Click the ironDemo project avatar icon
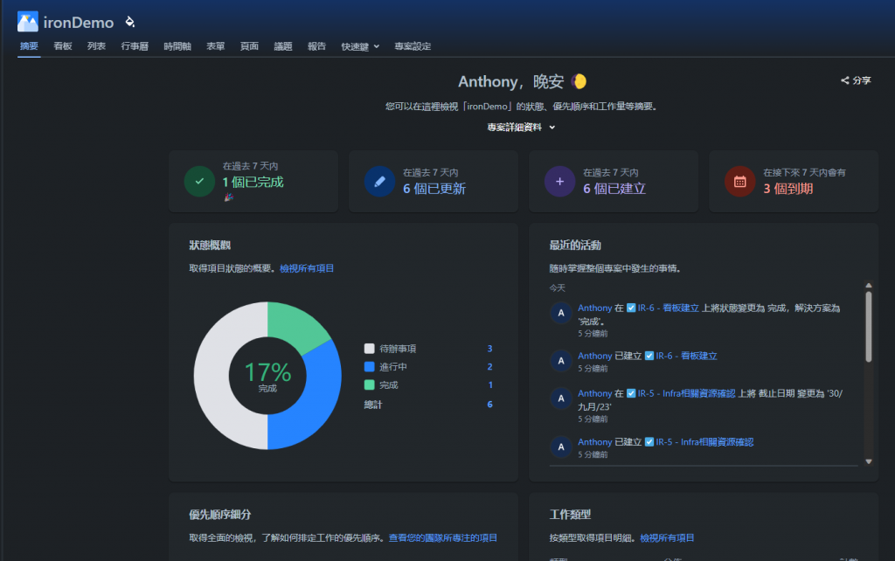895x561 pixels. click(27, 22)
